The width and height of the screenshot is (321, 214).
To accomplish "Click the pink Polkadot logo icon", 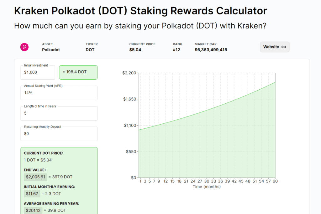I will tap(24, 47).
